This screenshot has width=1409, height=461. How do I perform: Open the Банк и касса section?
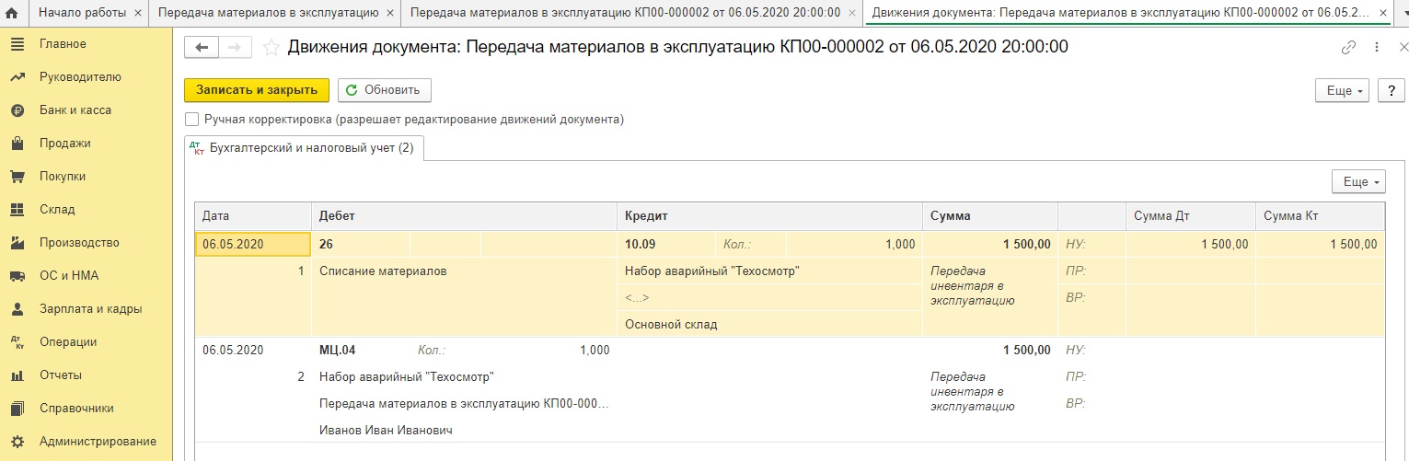pyautogui.click(x=75, y=110)
